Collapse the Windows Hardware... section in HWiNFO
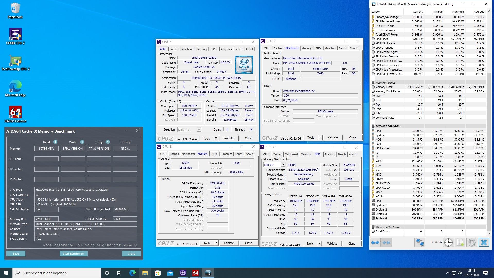The height and width of the screenshot is (278, 494). click(373, 227)
